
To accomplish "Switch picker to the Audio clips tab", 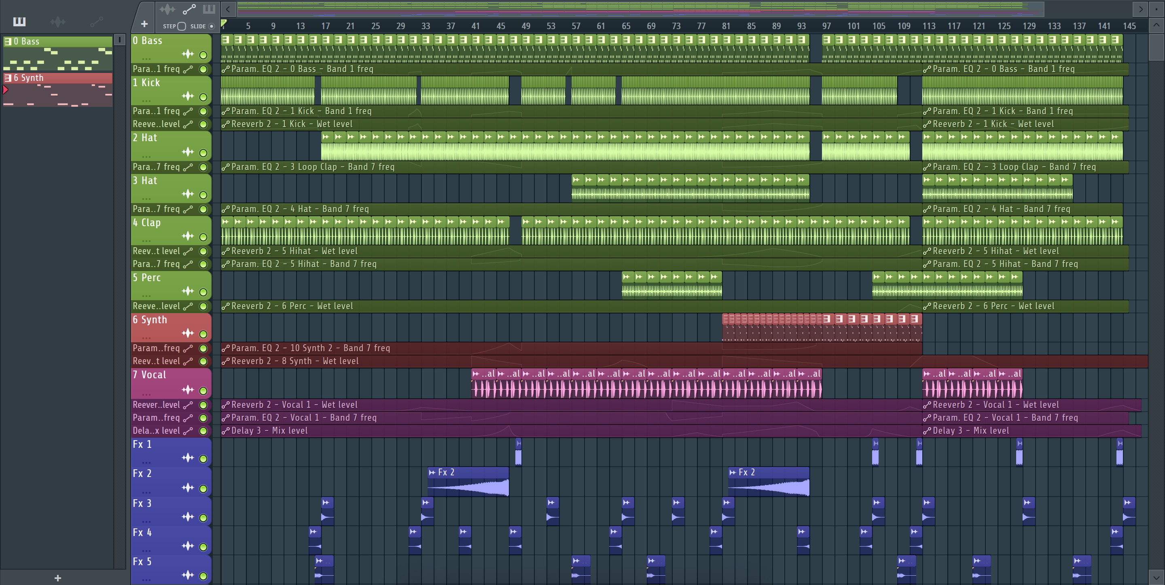I will (x=58, y=21).
